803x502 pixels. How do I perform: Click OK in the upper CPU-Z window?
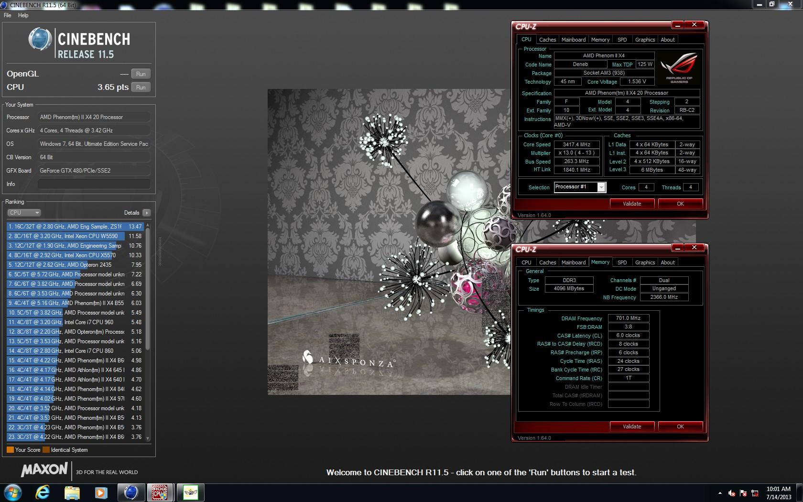[680, 204]
